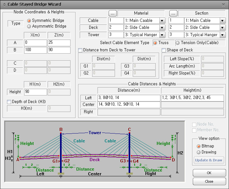Screen dimensions: 229x189
Task: Expand Cable section dropdown
Action: 222,21
